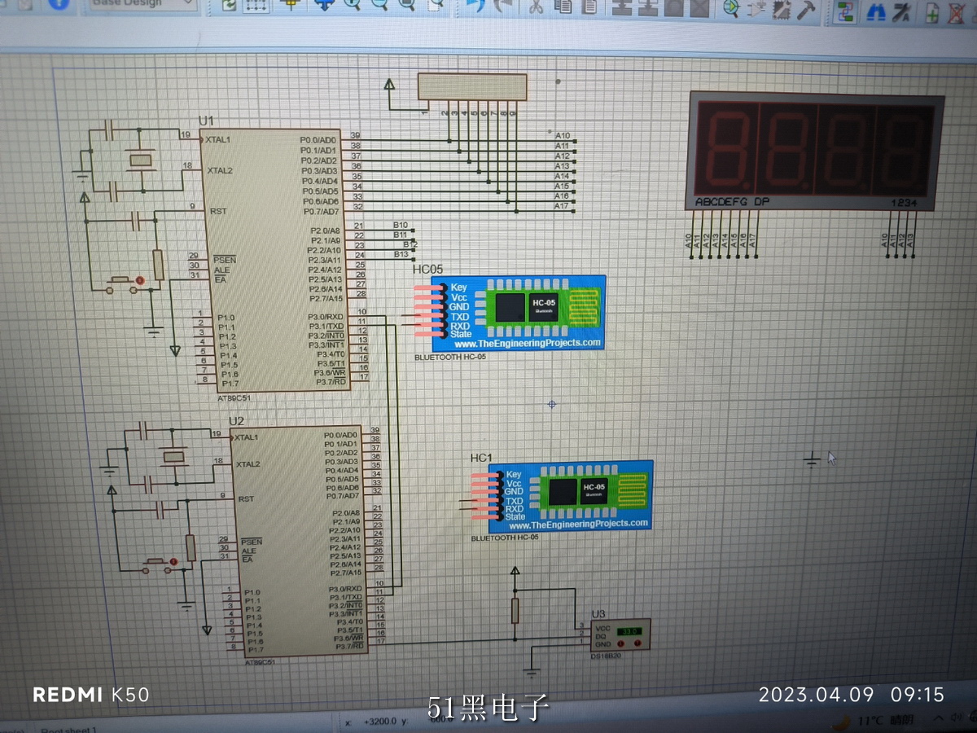The height and width of the screenshot is (733, 977).
Task: Open the Root sheet 1 tab
Action: click(x=69, y=730)
